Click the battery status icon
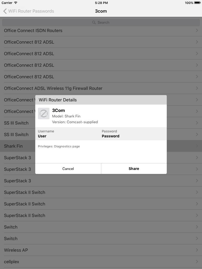202x269 pixels. click(197, 3)
